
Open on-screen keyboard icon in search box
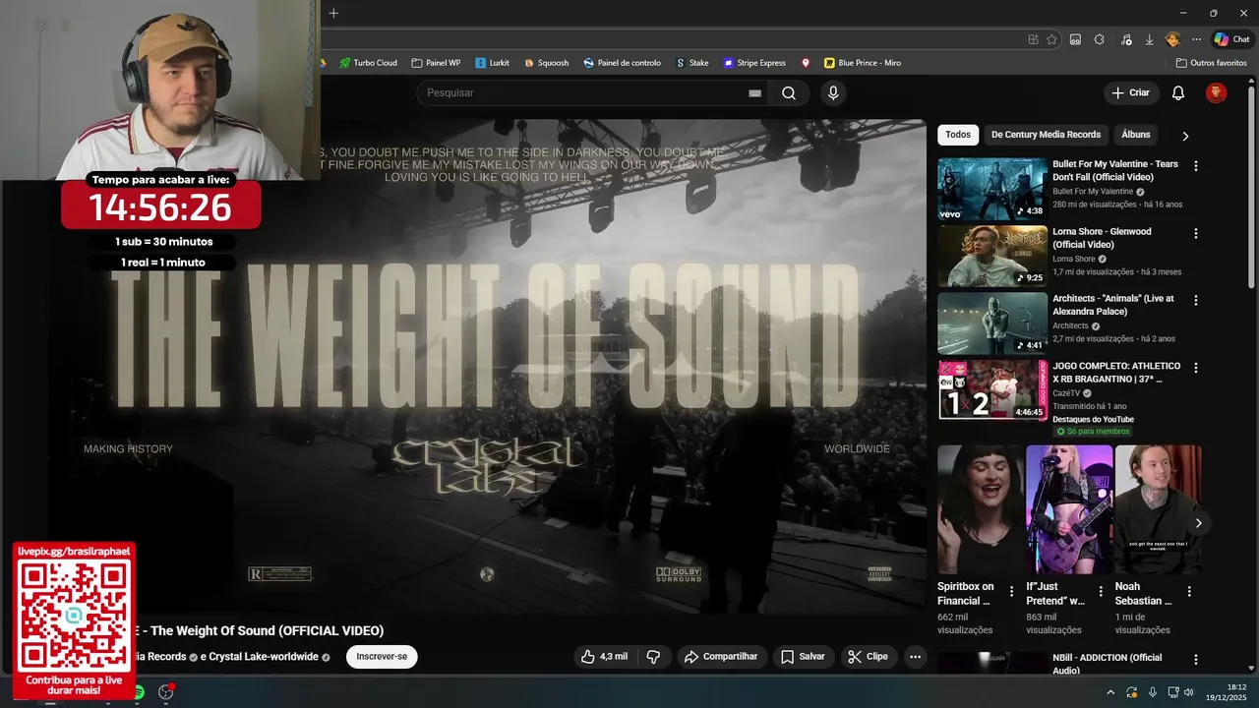[754, 93]
